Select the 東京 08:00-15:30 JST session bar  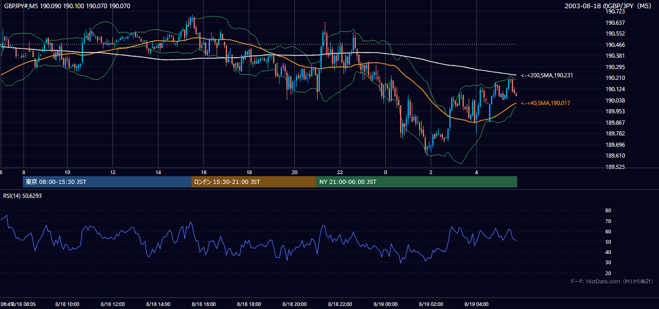[107, 182]
